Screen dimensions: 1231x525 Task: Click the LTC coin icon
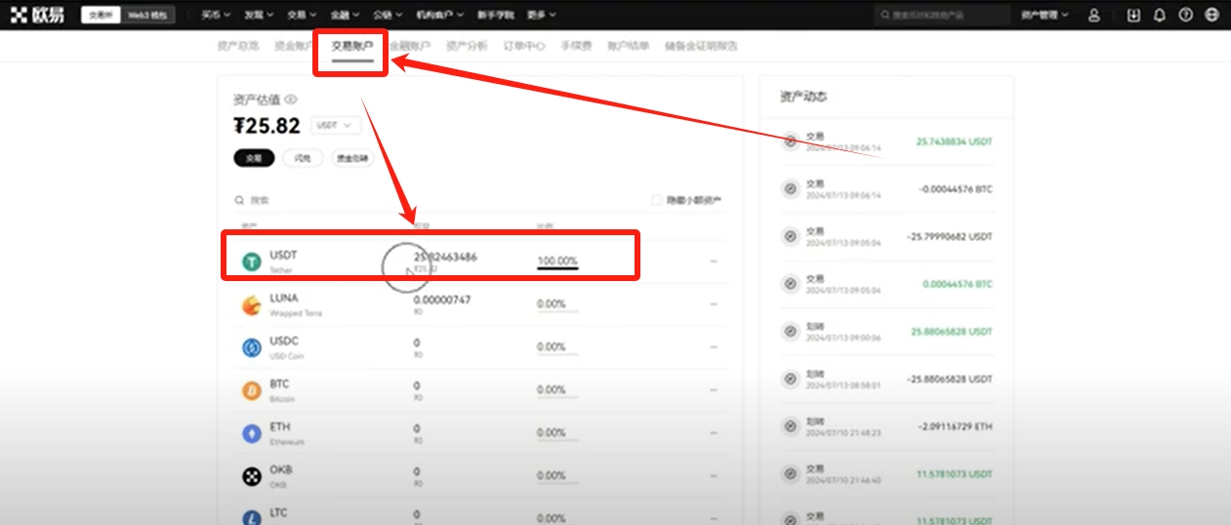click(x=252, y=517)
